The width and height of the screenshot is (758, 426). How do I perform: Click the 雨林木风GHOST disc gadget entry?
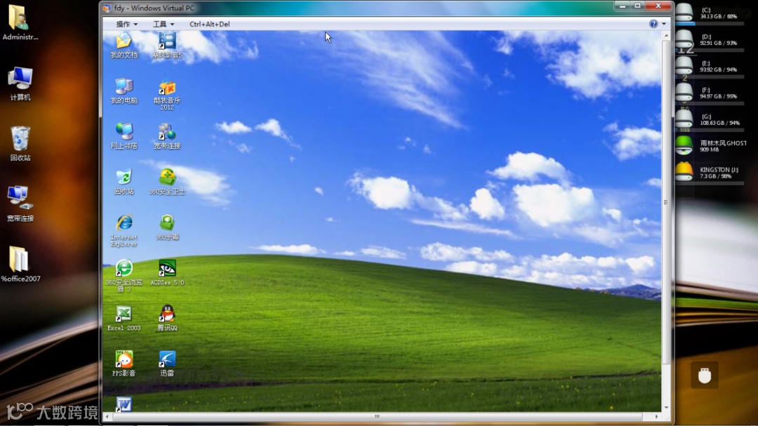pos(711,145)
